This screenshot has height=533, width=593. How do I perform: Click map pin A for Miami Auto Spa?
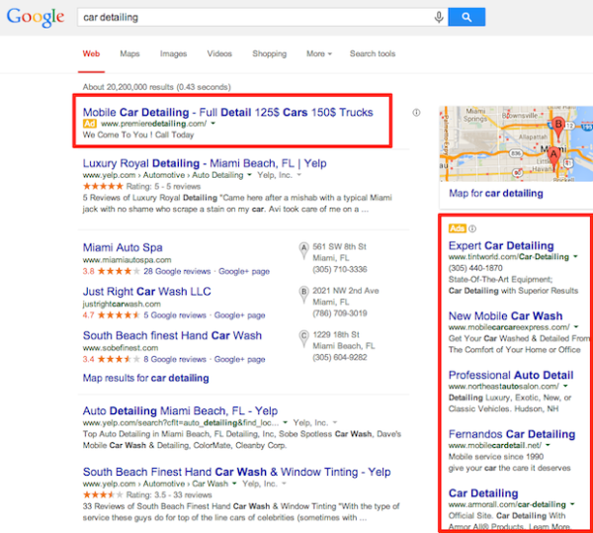point(303,251)
